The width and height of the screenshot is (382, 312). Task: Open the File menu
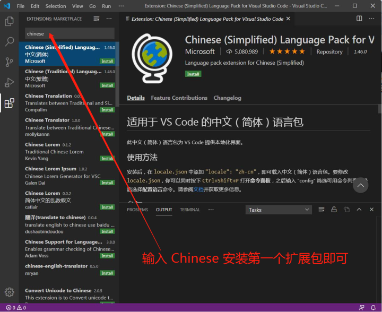(21, 6)
